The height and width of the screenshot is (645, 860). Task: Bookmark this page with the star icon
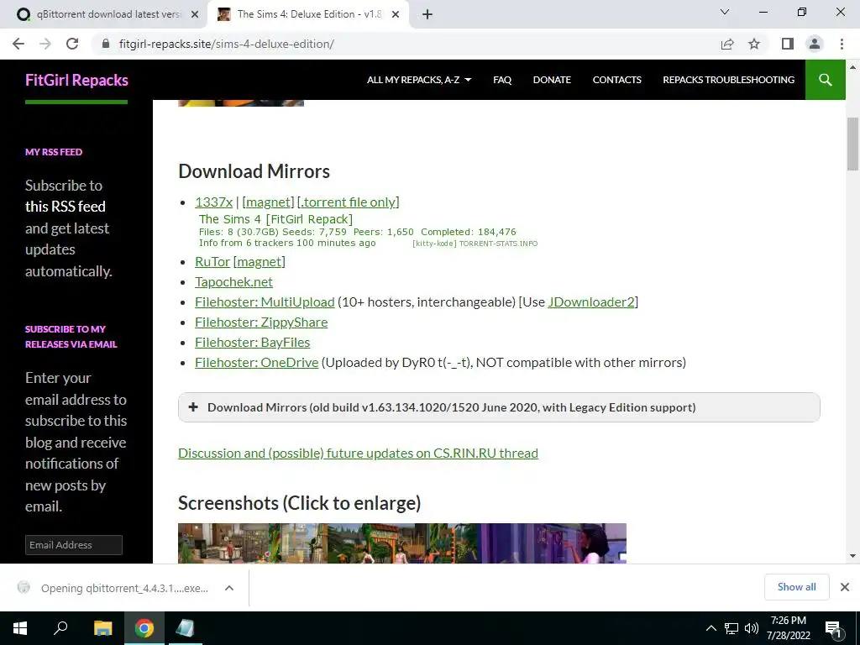754,44
